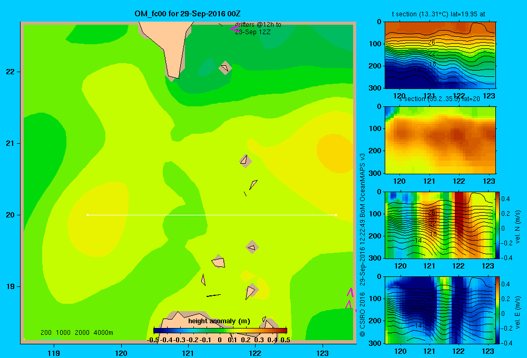Select the 'height anomaly (m)' label
Viewport: 527px width, 358px height.
click(219, 321)
